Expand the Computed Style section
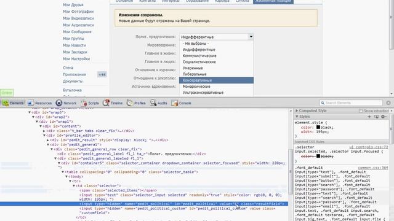394x221 pixels. 297,110
